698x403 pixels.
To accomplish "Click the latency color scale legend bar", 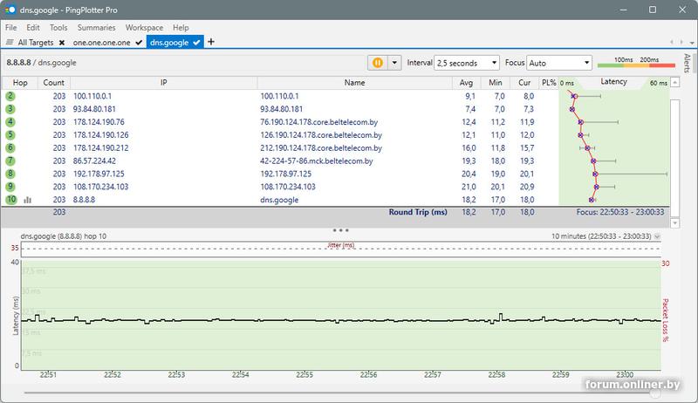I will [635, 66].
